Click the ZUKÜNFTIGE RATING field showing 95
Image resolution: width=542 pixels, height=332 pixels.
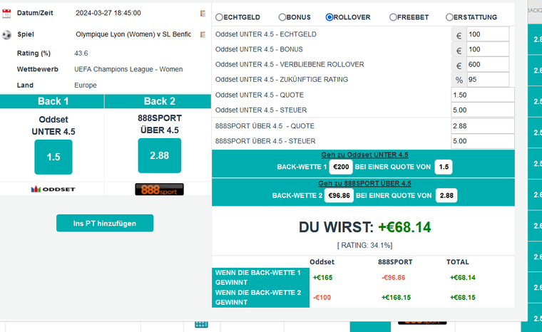[x=487, y=80]
